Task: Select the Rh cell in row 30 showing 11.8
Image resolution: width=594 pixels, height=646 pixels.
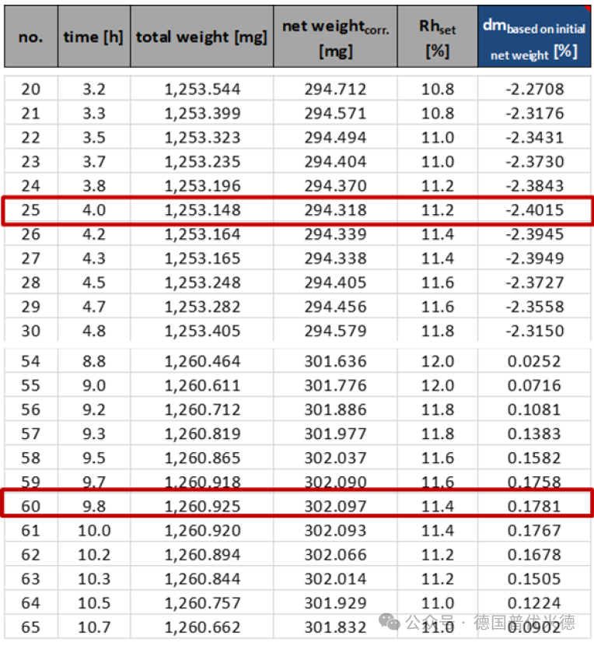Action: coord(438,331)
